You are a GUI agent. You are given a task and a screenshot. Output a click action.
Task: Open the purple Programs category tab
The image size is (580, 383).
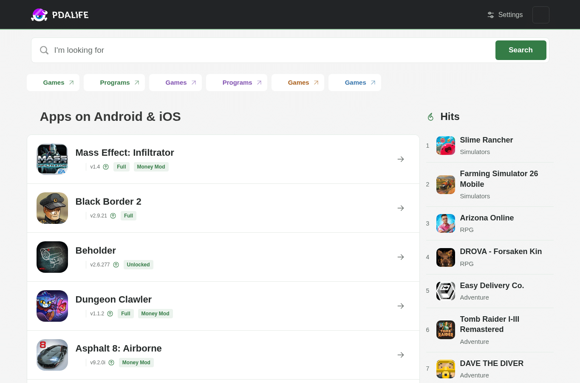tap(237, 83)
